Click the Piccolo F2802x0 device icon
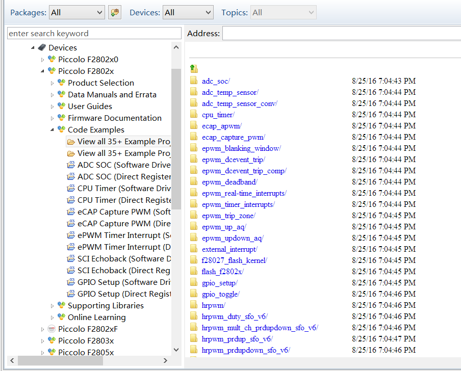Image resolution: width=461 pixels, height=371 pixels. pyautogui.click(x=52, y=59)
